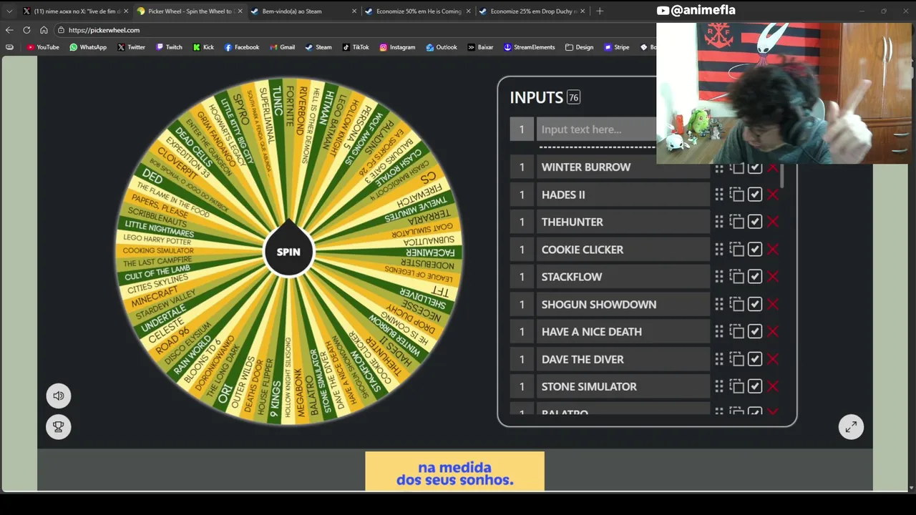Uncheck the COOKIE CLICKER checkbox
916x515 pixels.
point(755,250)
